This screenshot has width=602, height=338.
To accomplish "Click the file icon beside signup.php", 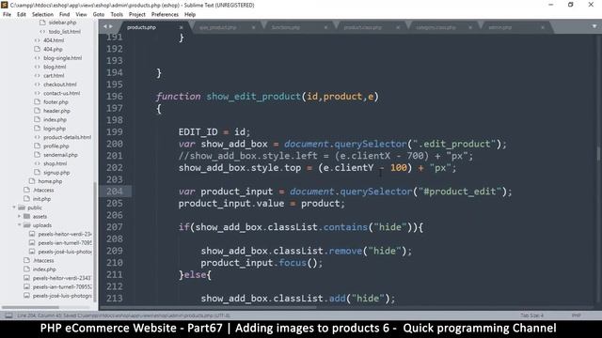I will pos(38,173).
